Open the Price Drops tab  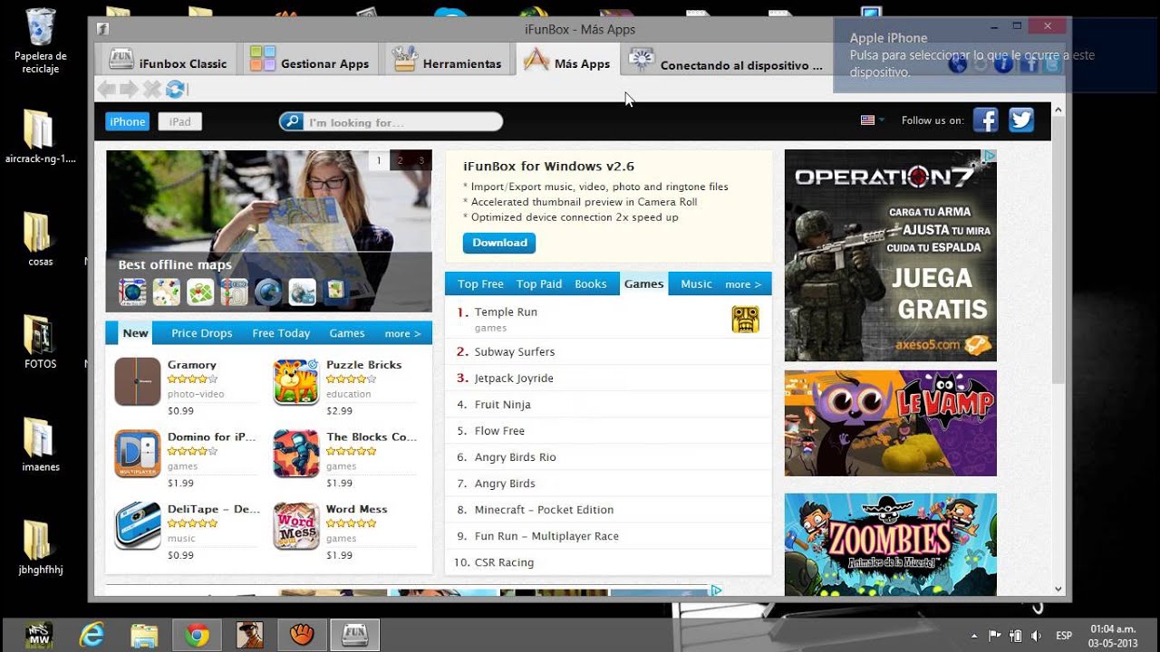(x=202, y=333)
